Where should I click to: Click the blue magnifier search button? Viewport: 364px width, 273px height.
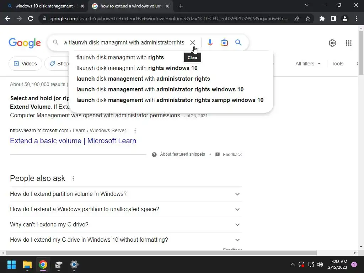[238, 43]
